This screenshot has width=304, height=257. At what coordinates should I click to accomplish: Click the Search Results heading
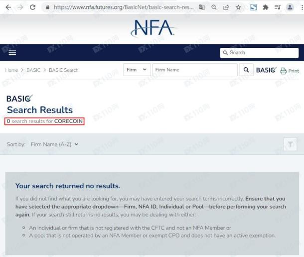tap(40, 110)
